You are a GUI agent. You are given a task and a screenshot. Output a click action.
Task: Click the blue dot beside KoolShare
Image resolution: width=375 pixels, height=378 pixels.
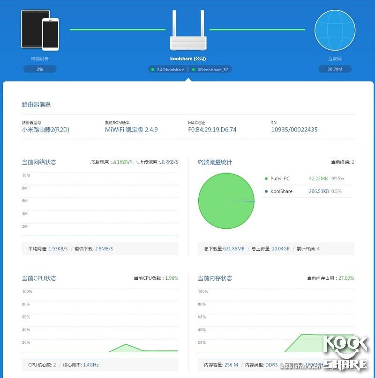(x=266, y=191)
